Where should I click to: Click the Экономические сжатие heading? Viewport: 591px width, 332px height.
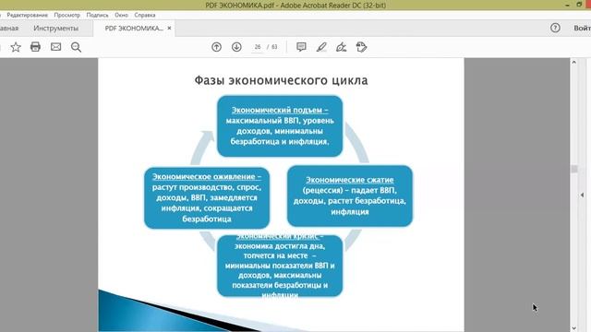350,180
